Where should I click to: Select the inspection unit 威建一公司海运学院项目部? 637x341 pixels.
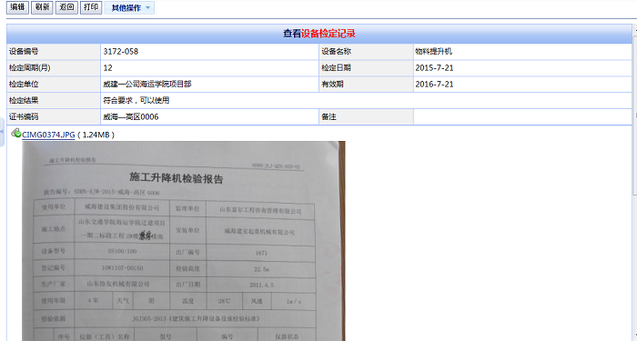pyautogui.click(x=147, y=84)
